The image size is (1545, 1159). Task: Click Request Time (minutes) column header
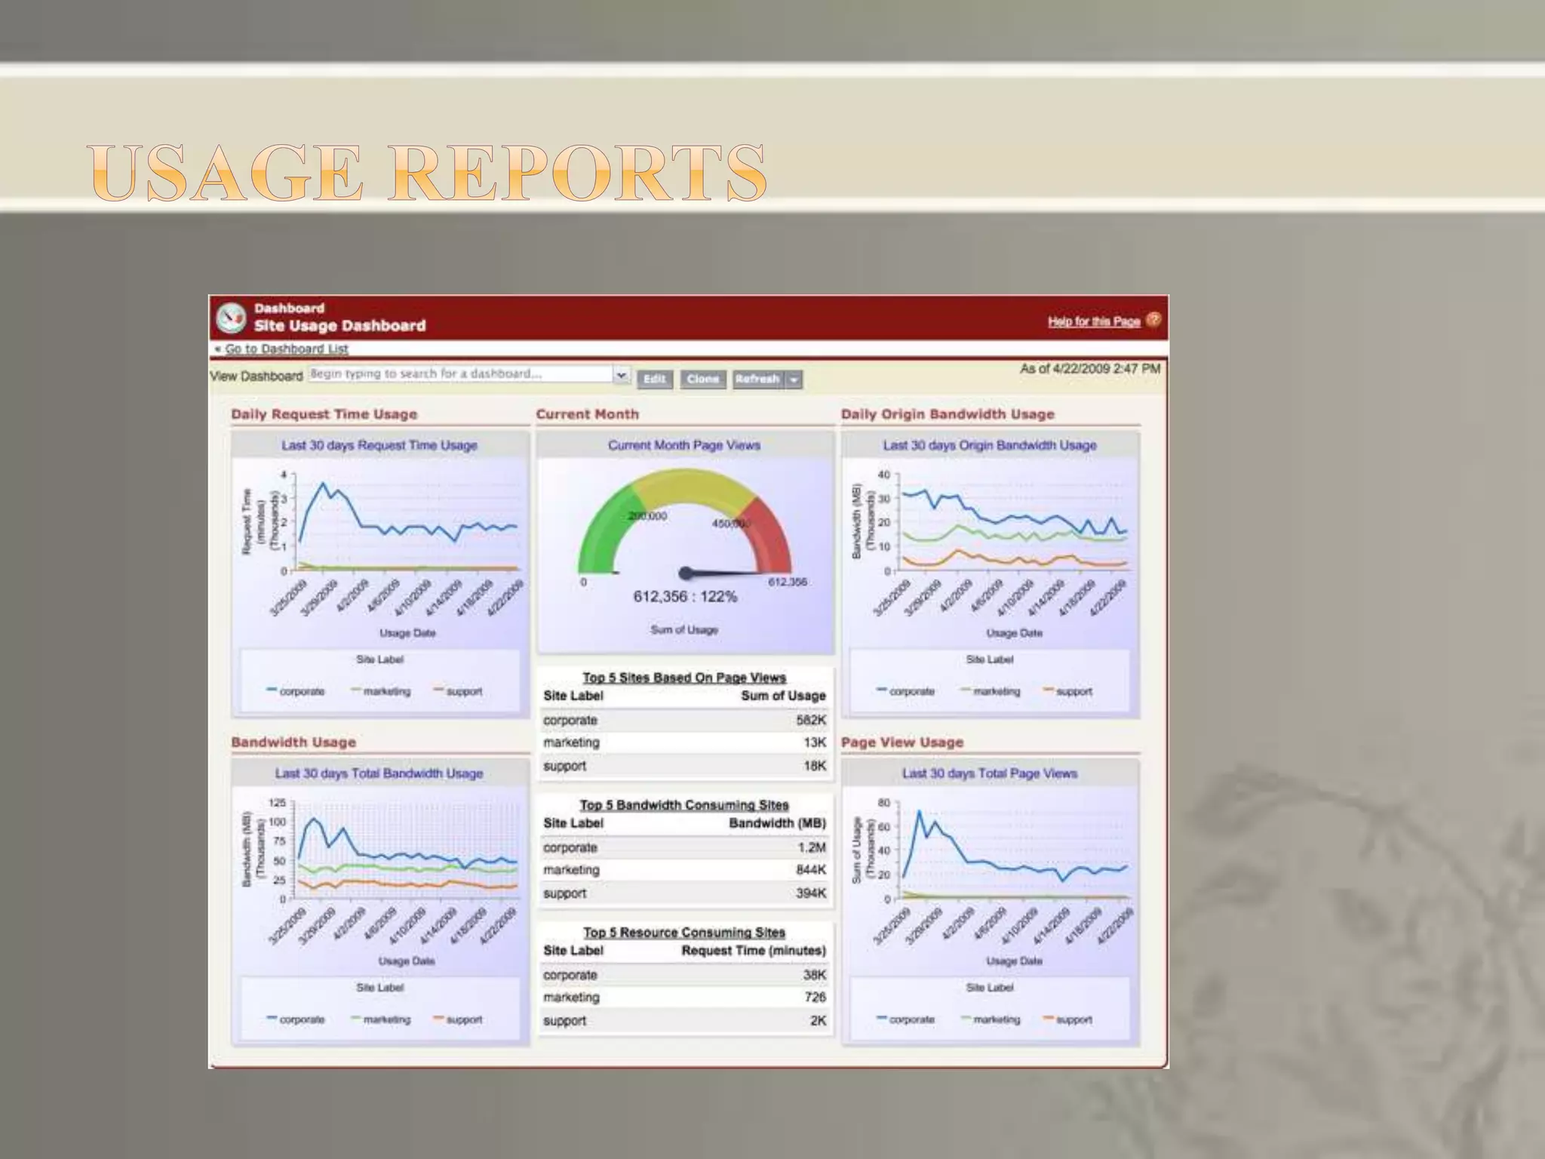tap(754, 951)
